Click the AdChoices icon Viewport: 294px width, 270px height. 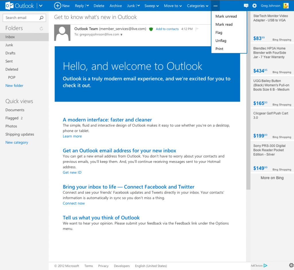[265, 265]
